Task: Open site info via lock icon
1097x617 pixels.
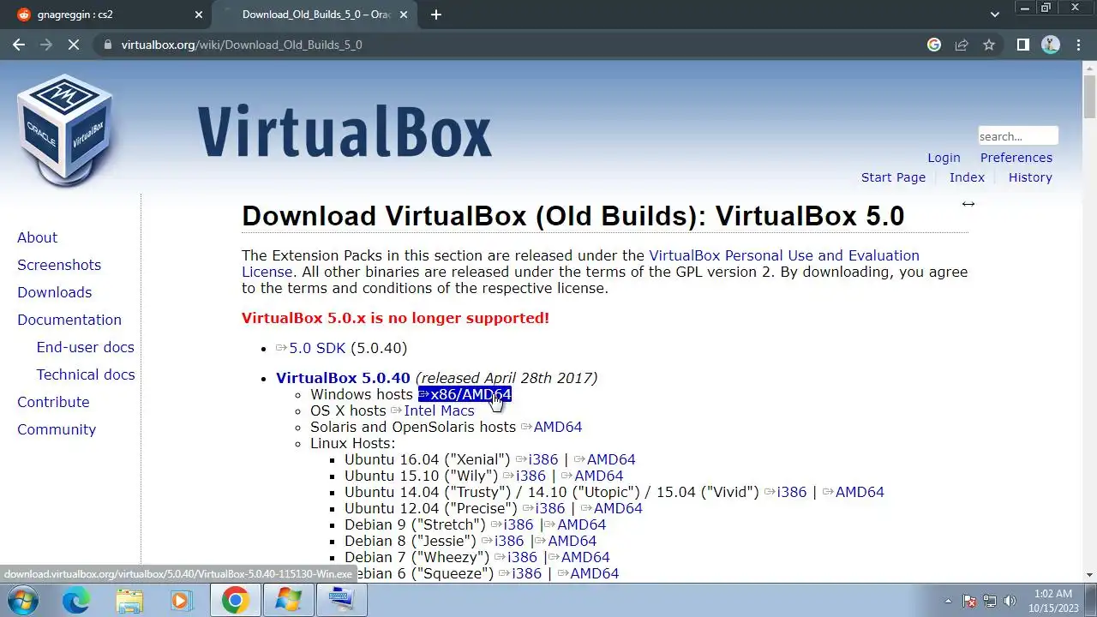Action: [107, 45]
